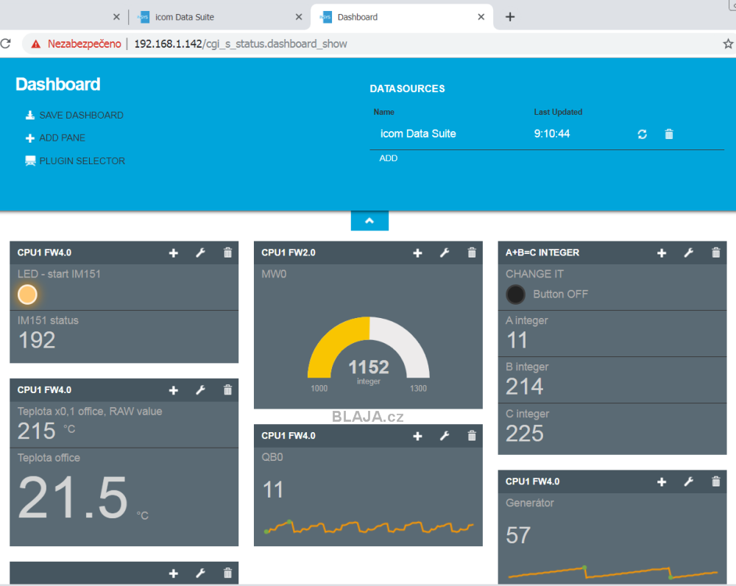Delete the CPU1 FW2.0 pane
The height and width of the screenshot is (586, 736).
pyautogui.click(x=472, y=253)
